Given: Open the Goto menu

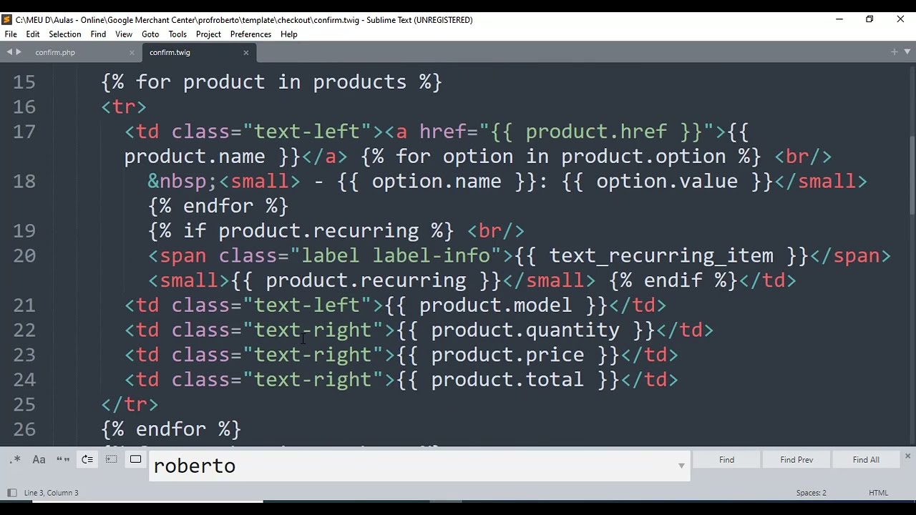Looking at the screenshot, I should (x=150, y=34).
